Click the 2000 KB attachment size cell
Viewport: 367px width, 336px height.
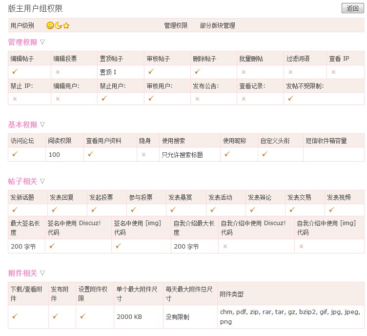pos(129,317)
